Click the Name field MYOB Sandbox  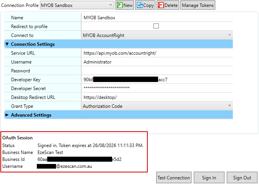157,18
